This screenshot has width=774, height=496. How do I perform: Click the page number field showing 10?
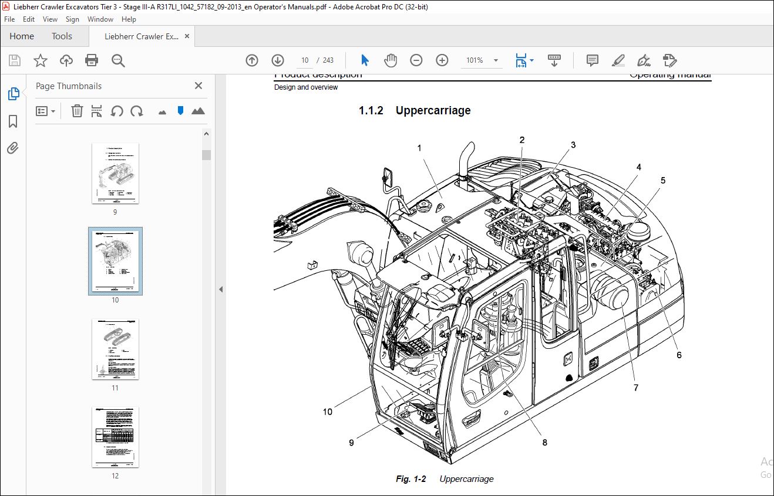coord(305,60)
